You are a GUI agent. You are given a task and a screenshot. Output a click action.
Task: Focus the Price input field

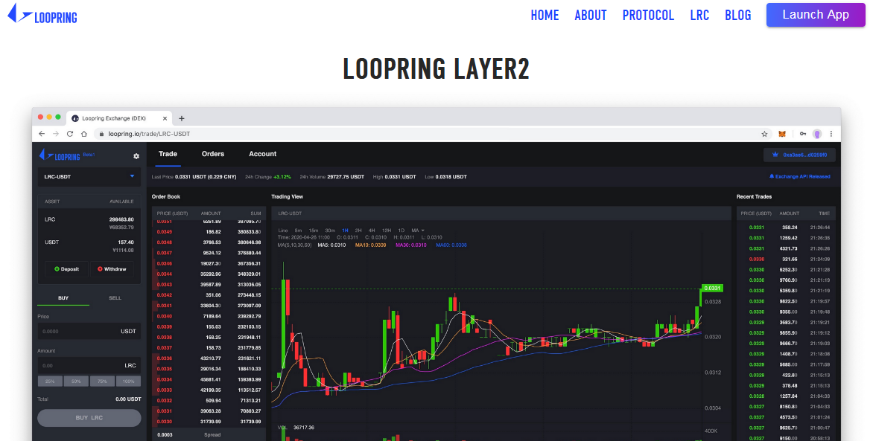pos(89,331)
